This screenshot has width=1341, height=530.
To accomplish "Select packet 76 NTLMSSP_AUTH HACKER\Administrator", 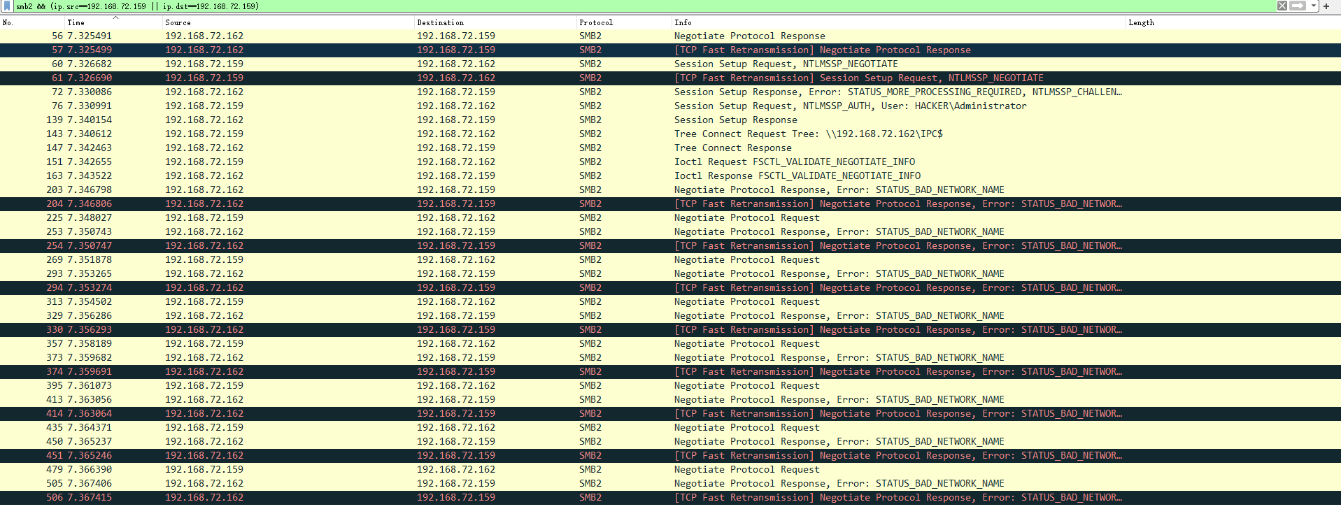I will (670, 106).
